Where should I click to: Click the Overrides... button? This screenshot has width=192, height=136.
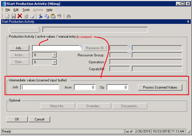click(x=94, y=106)
